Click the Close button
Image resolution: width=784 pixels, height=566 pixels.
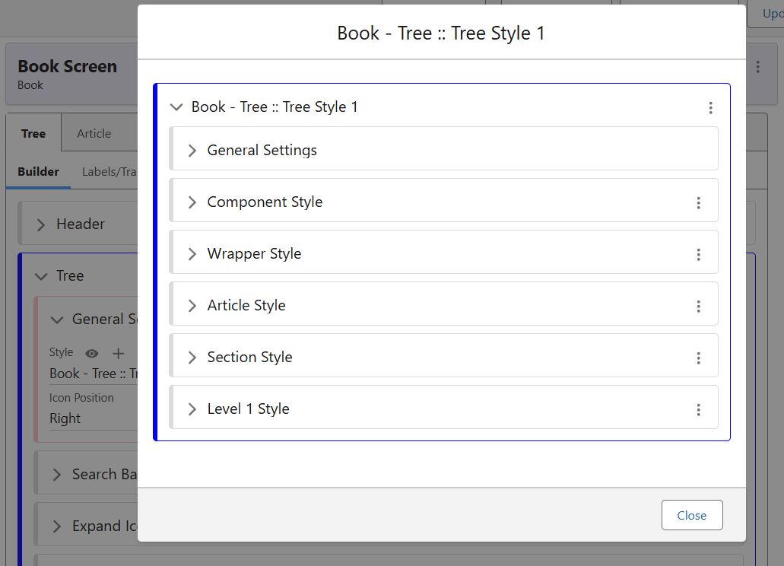(x=691, y=515)
